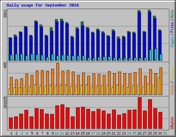Select the green Hits bar top for day 15
The height and width of the screenshot is (137, 176).
82,24
